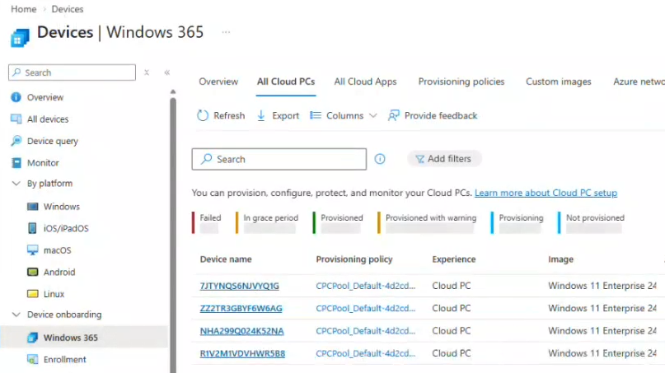Open the Columns dropdown chevron
The height and width of the screenshot is (373, 665).
click(x=372, y=116)
